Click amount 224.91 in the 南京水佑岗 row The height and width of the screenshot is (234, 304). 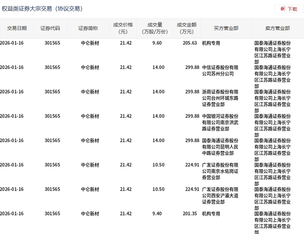[192, 165]
